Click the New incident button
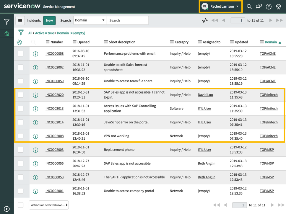286x214 pixels. pyautogui.click(x=49, y=20)
